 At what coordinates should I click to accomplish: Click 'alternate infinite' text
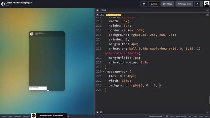pyautogui.click(x=122, y=53)
